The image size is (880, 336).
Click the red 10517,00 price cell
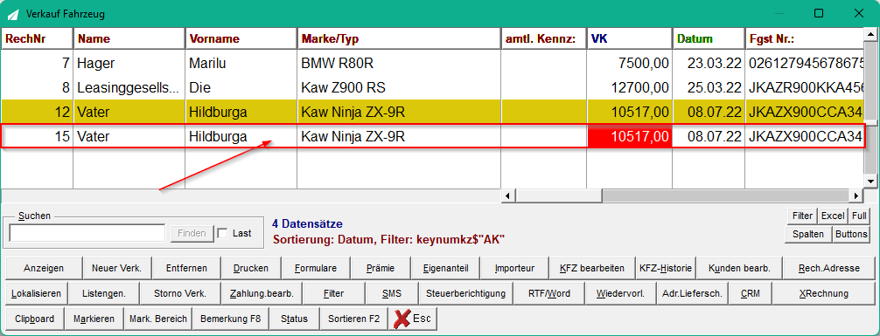[629, 137]
